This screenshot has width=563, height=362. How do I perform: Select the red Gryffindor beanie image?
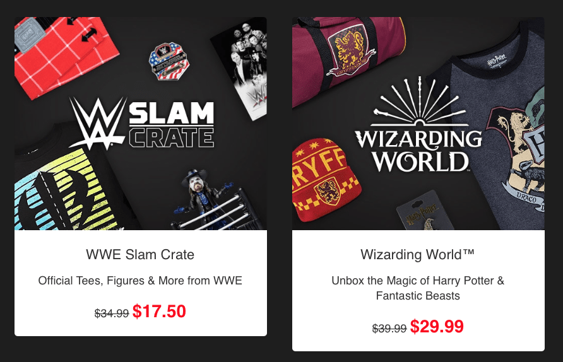[x=321, y=180]
